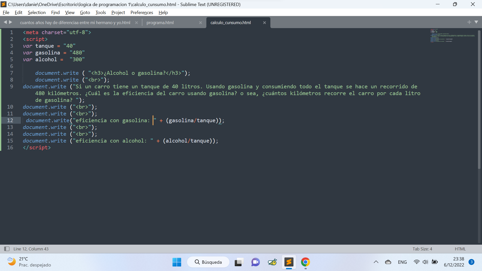Click the closing </script> tag
This screenshot has height=271, width=482.
37,148
